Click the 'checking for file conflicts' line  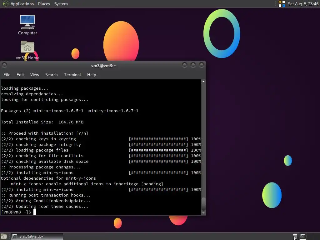click(42, 156)
